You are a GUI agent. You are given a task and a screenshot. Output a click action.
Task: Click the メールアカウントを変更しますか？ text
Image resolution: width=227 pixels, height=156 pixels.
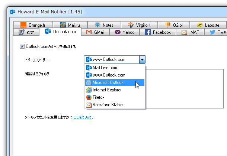click(x=48, y=117)
